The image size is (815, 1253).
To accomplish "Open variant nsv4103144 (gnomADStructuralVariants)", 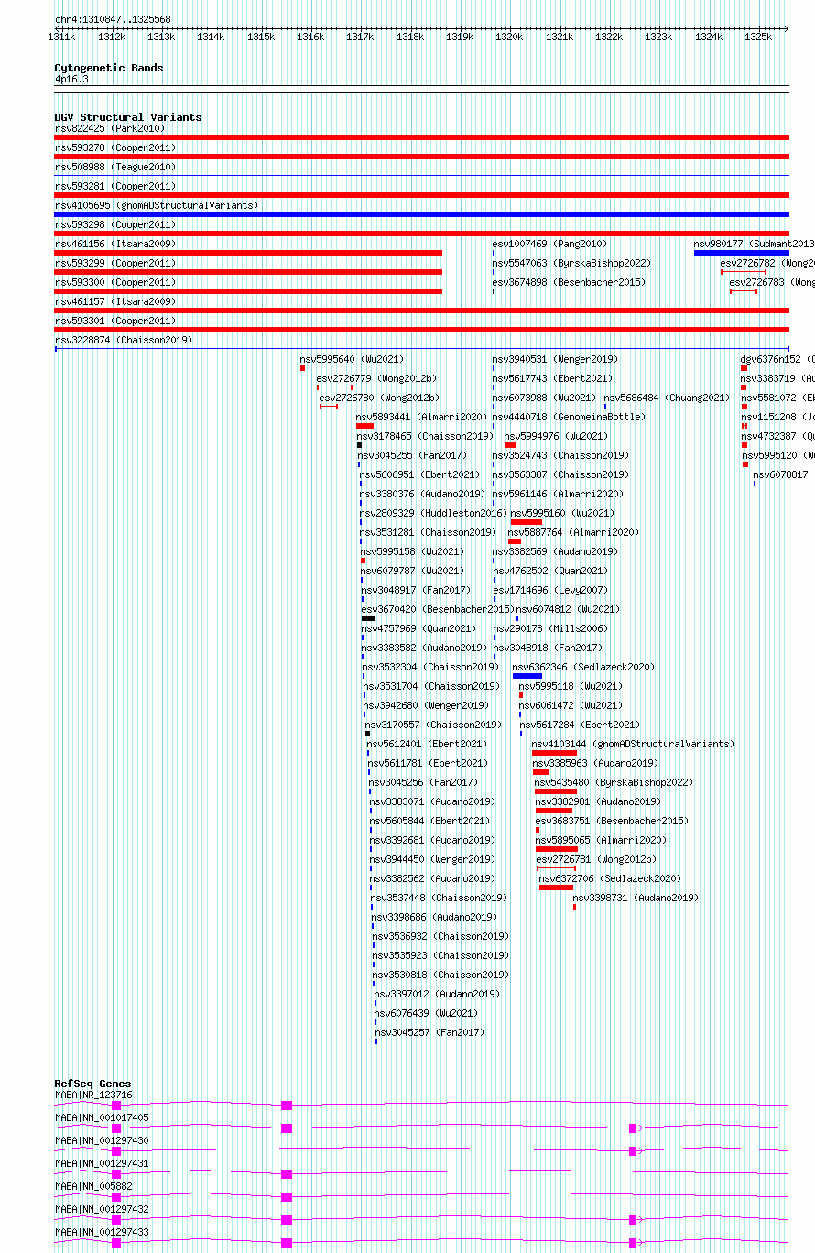I will tap(633, 744).
